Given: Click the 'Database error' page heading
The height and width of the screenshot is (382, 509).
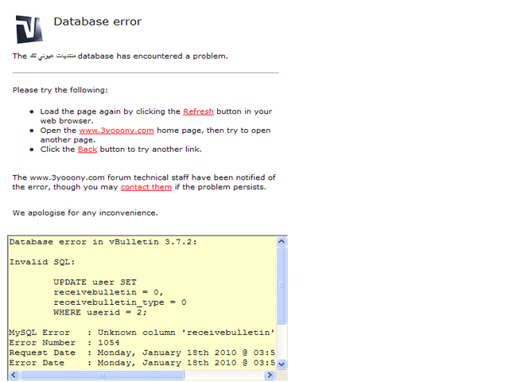Looking at the screenshot, I should [x=97, y=21].
